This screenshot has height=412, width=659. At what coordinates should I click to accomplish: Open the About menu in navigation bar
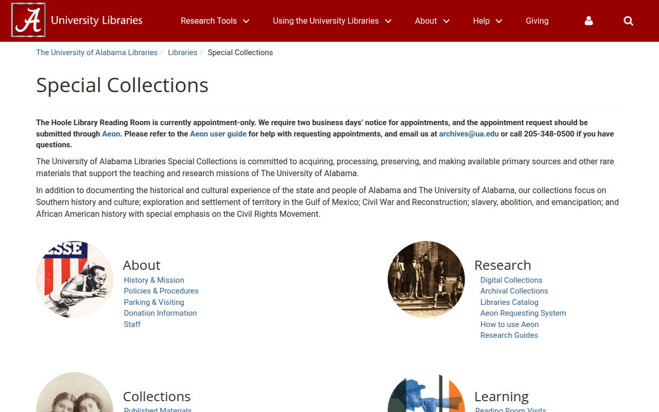point(426,21)
